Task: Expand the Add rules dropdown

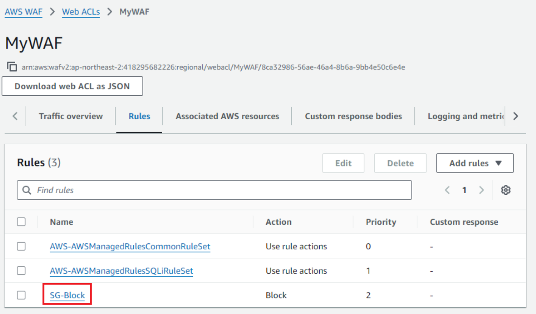Action: click(x=475, y=163)
